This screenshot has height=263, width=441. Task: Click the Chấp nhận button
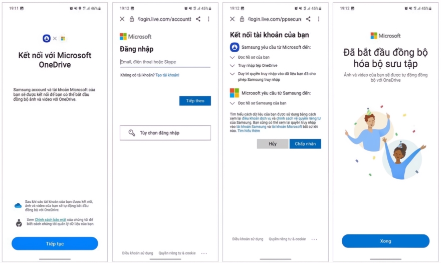305,144
